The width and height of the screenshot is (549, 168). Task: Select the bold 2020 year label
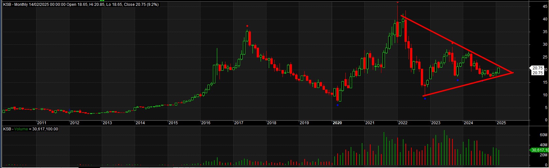(x=337, y=123)
